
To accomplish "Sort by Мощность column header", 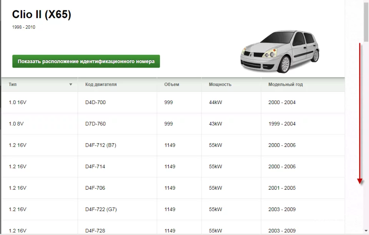I will [220, 84].
